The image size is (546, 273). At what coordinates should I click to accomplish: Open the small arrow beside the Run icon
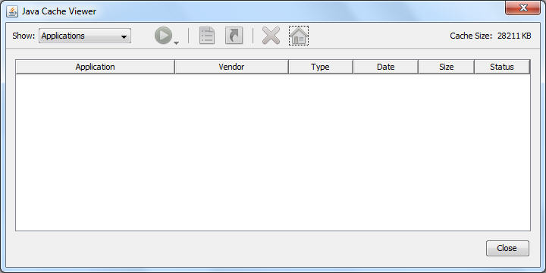(176, 43)
